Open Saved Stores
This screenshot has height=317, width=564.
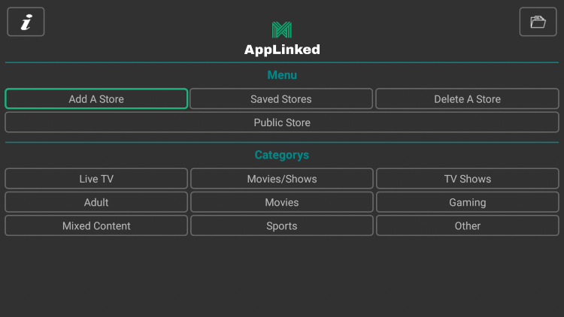pos(281,98)
